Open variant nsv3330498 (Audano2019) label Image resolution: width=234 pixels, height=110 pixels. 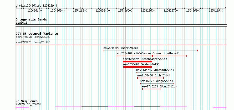(x=141, y=64)
